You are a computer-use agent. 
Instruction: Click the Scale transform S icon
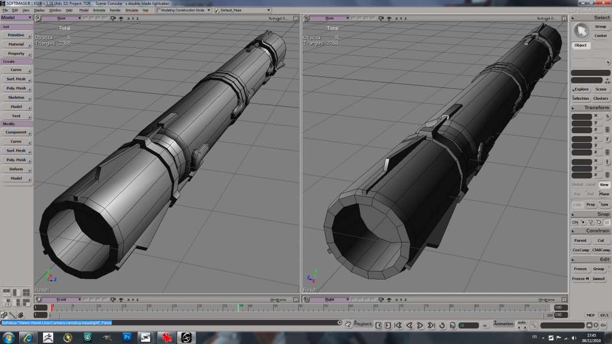click(x=607, y=116)
